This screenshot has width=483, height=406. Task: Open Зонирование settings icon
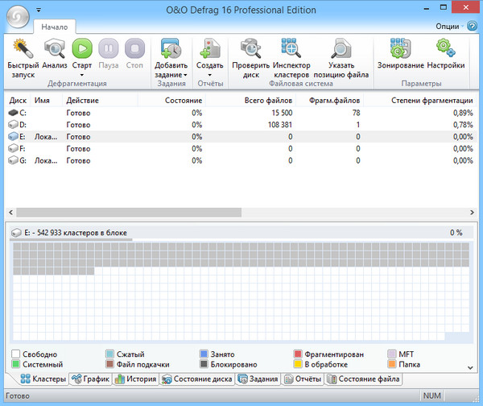click(400, 49)
